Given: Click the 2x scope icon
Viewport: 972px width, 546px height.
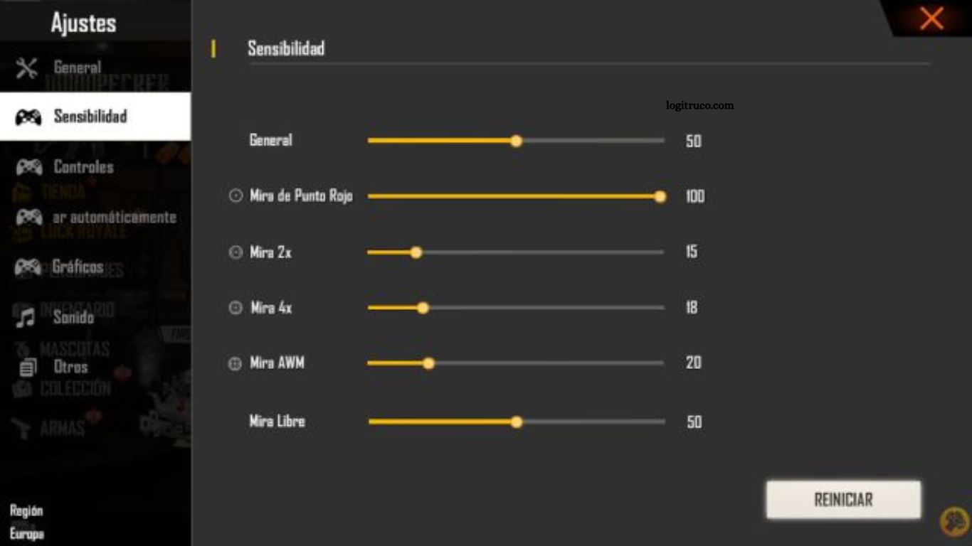Looking at the screenshot, I should pyautogui.click(x=236, y=252).
